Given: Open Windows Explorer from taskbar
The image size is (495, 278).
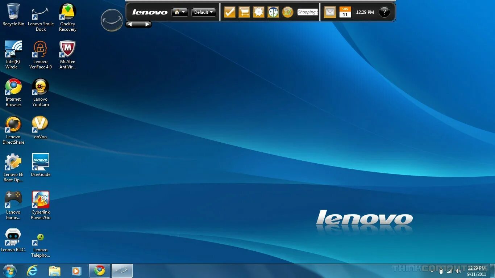Looking at the screenshot, I should [x=55, y=271].
